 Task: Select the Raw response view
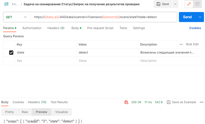(x=25, y=112)
